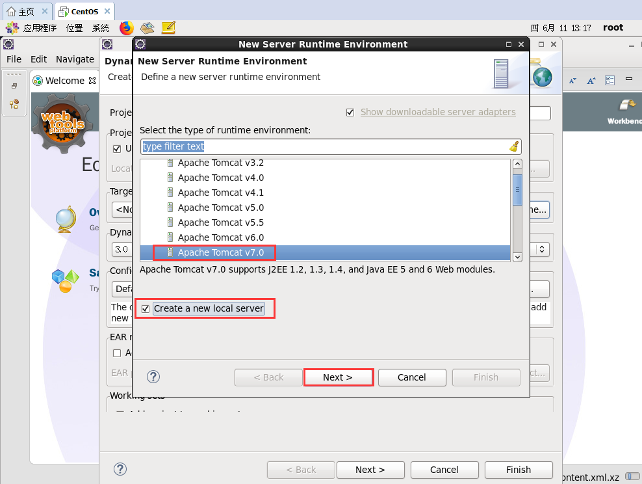Click Finish in Dynamic Web Project wizard
This screenshot has height=484, width=642.
pos(519,470)
